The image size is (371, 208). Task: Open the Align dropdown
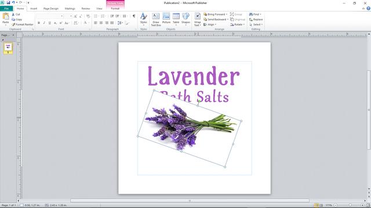[x=210, y=24]
